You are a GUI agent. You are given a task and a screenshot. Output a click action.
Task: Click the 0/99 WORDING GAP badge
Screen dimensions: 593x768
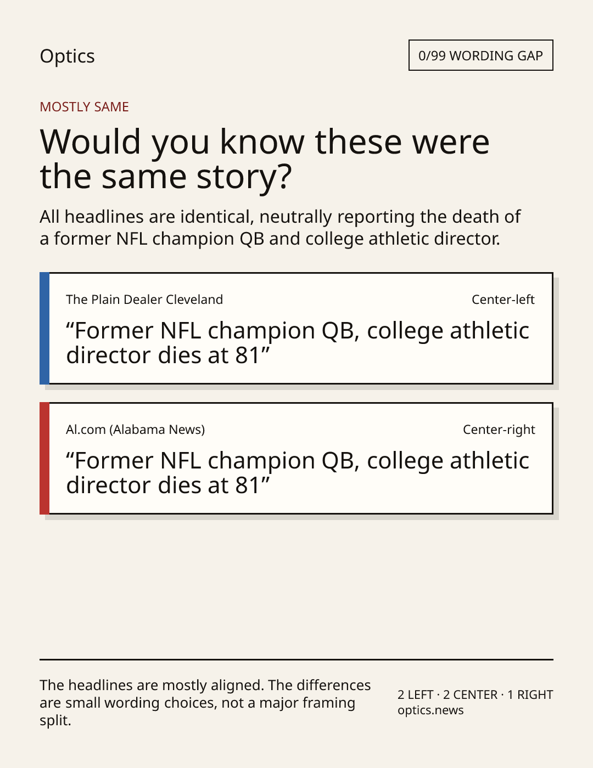point(480,55)
